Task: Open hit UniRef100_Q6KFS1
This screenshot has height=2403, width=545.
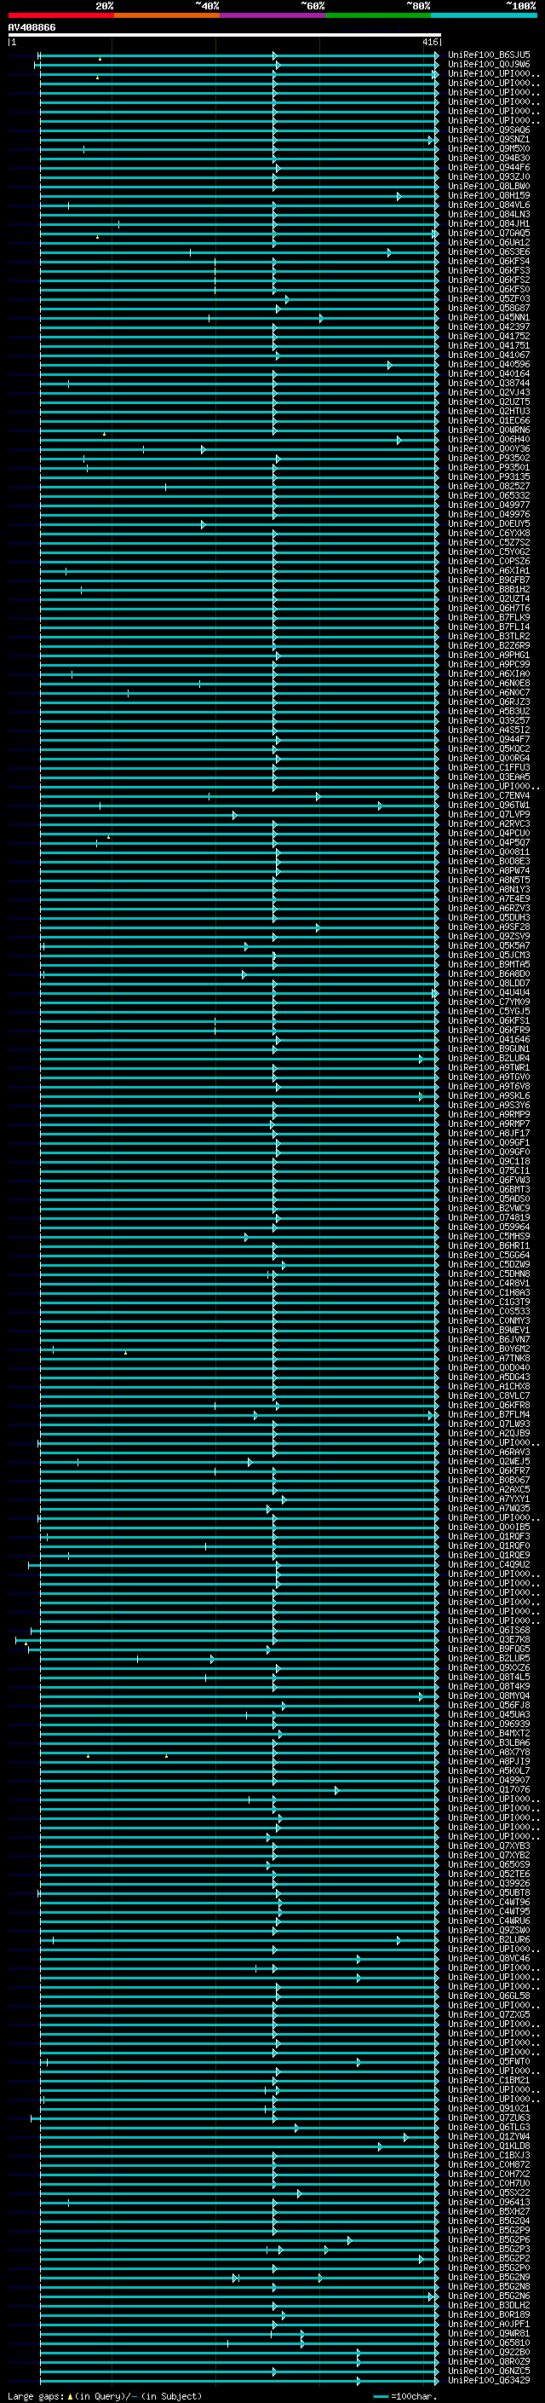Action: (489, 1020)
